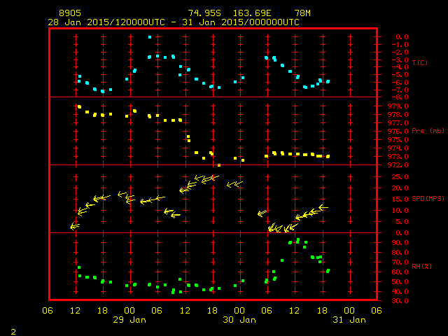Click wind speed tick "5.0"

(402, 222)
